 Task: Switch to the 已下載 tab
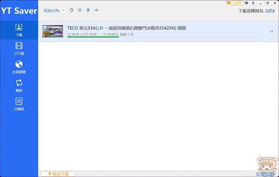pos(19,49)
